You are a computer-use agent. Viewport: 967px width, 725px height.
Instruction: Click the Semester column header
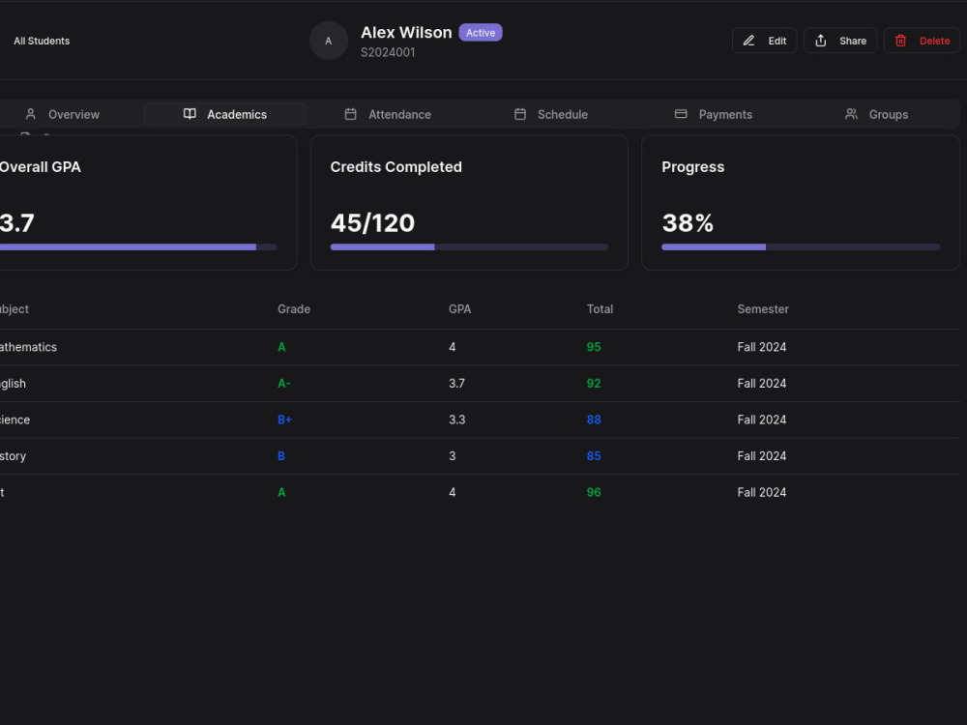click(x=763, y=309)
